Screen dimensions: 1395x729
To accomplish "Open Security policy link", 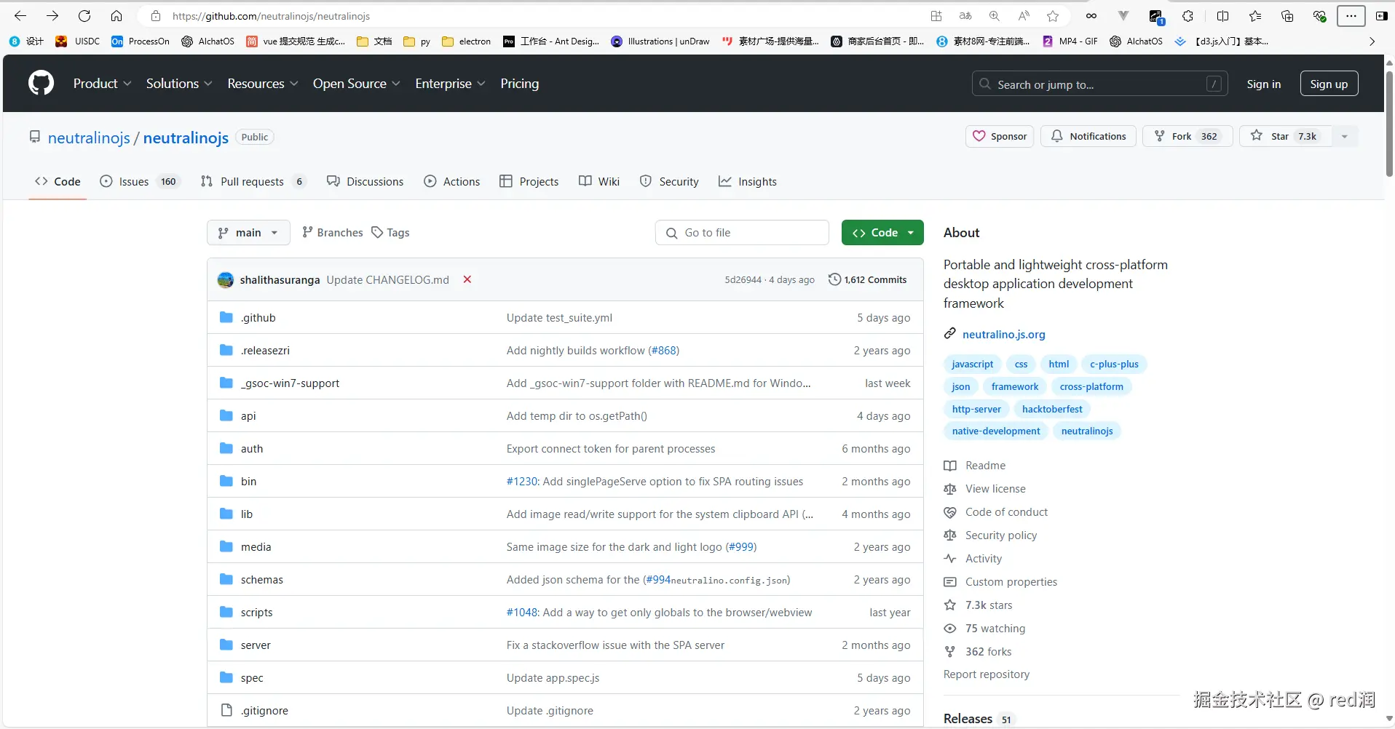I will tap(1000, 535).
